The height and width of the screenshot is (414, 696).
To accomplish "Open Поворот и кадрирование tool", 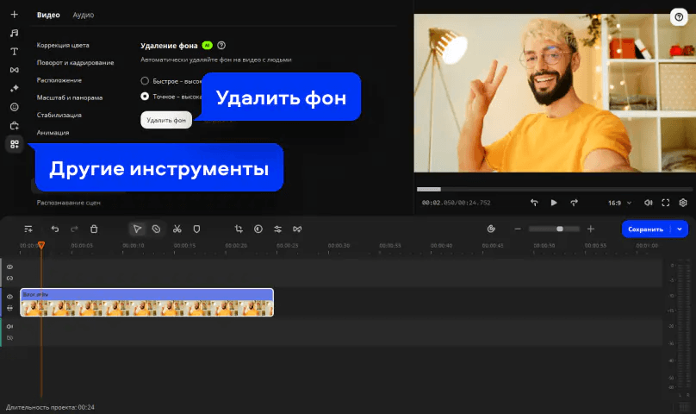I will click(75, 63).
